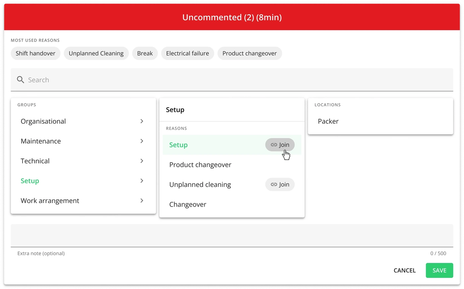Click the Join button on Setup reason
464x289 pixels.
coord(280,145)
